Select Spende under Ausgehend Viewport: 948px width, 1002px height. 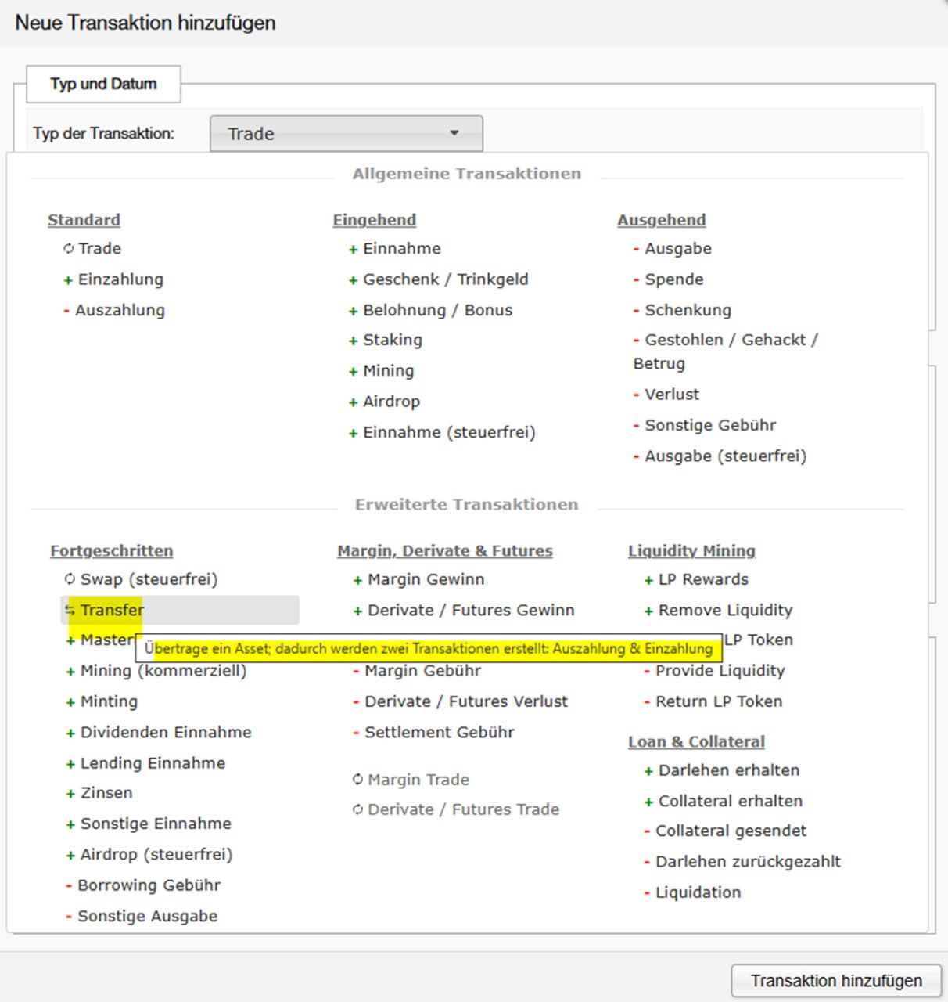[673, 279]
